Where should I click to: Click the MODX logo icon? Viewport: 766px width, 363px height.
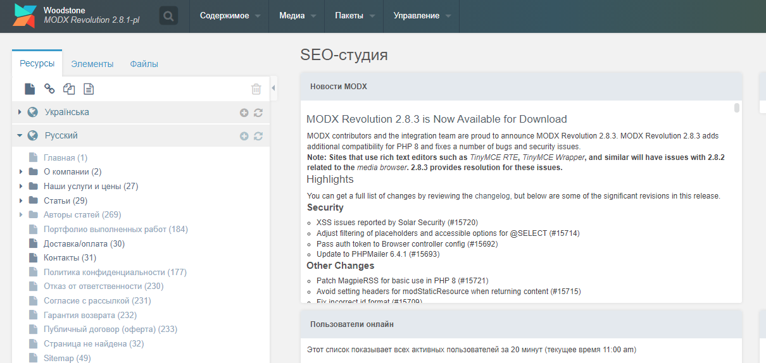(x=24, y=16)
